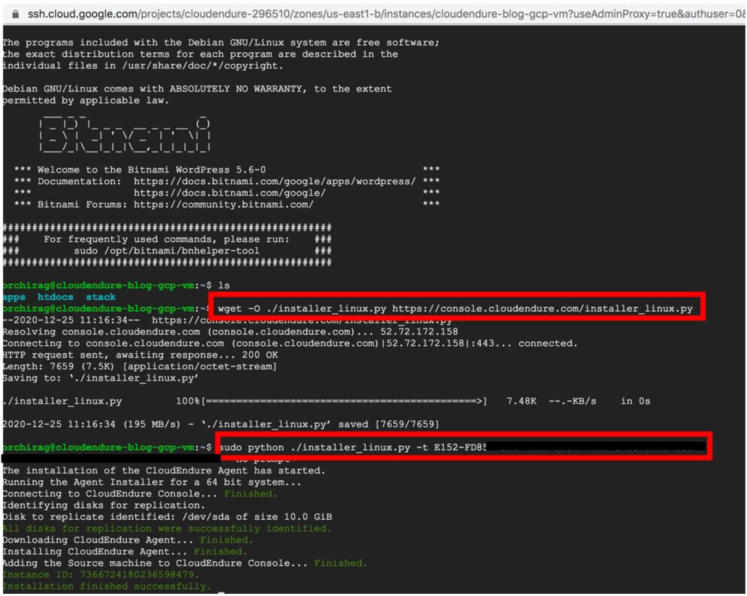The image size is (747, 596).
Task: Click 'Disk to replicate identified: /dev/sda' line
Action: tap(167, 517)
